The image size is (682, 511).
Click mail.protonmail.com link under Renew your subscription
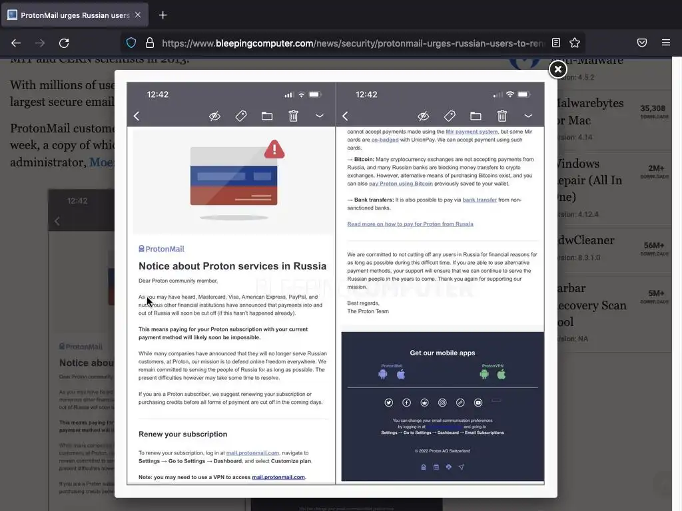pyautogui.click(x=252, y=452)
